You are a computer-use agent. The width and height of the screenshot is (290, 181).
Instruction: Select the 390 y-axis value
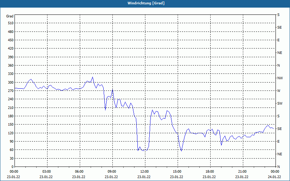click(11, 57)
